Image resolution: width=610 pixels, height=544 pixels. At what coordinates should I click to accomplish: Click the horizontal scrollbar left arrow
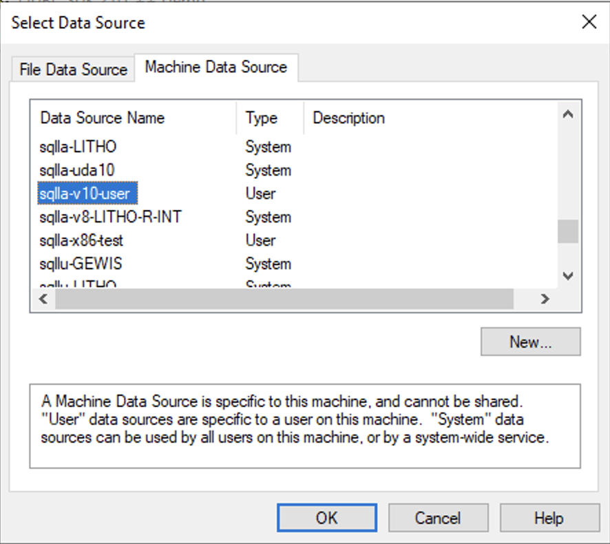point(43,299)
